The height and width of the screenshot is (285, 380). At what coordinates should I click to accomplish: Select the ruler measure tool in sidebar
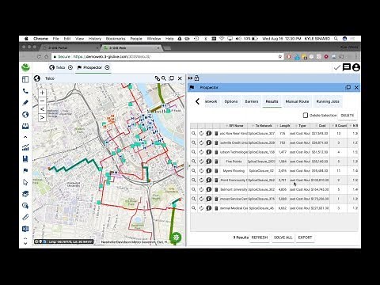25,217
